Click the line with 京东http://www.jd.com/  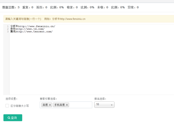click(x=28, y=29)
